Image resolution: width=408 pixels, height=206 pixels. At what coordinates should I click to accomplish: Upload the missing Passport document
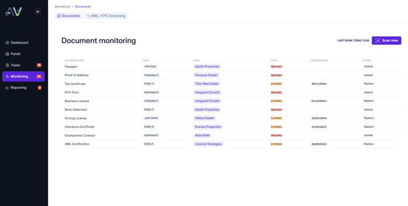pyautogui.click(x=368, y=67)
